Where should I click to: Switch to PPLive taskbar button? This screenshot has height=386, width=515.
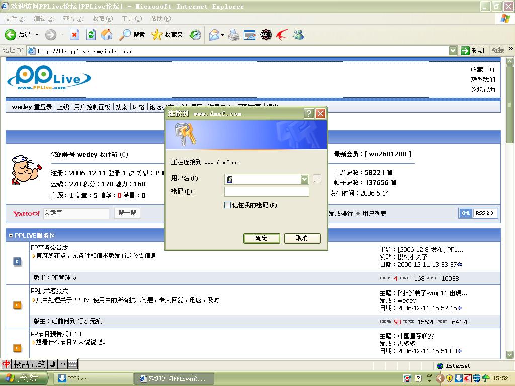(93, 379)
